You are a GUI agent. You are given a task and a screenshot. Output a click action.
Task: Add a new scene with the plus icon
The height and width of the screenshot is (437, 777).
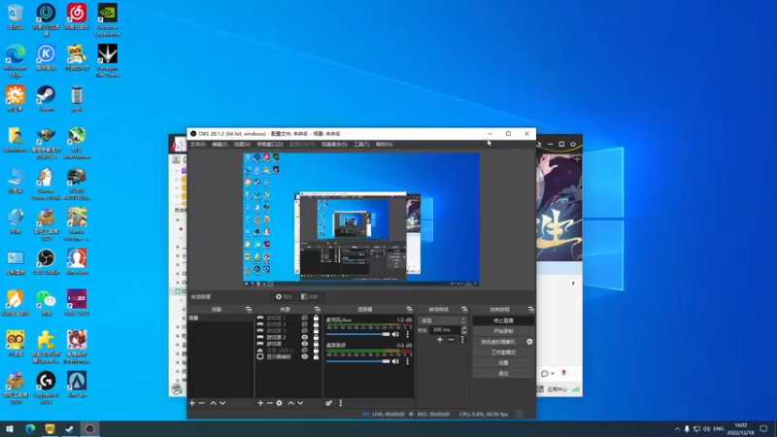(x=192, y=403)
